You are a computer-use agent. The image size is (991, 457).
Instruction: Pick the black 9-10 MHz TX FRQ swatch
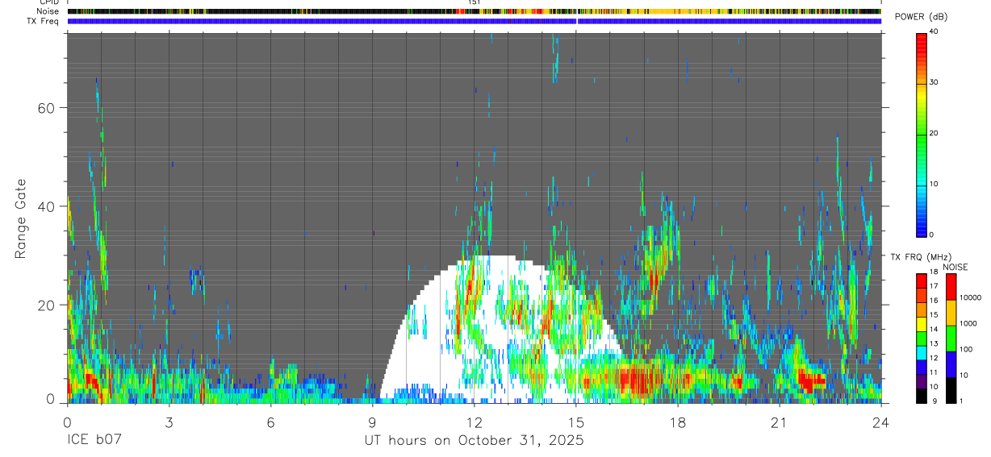pyautogui.click(x=922, y=396)
